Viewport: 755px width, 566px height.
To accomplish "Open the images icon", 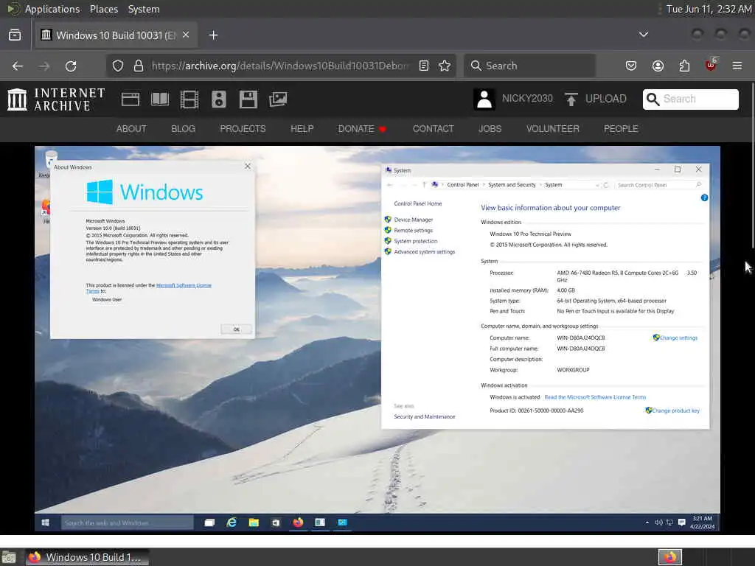I will point(278,99).
